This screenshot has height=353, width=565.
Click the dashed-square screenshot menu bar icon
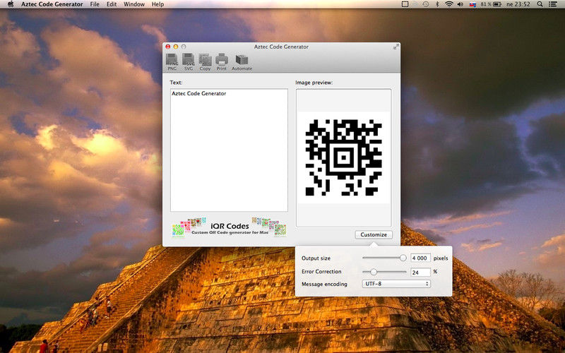pos(405,4)
